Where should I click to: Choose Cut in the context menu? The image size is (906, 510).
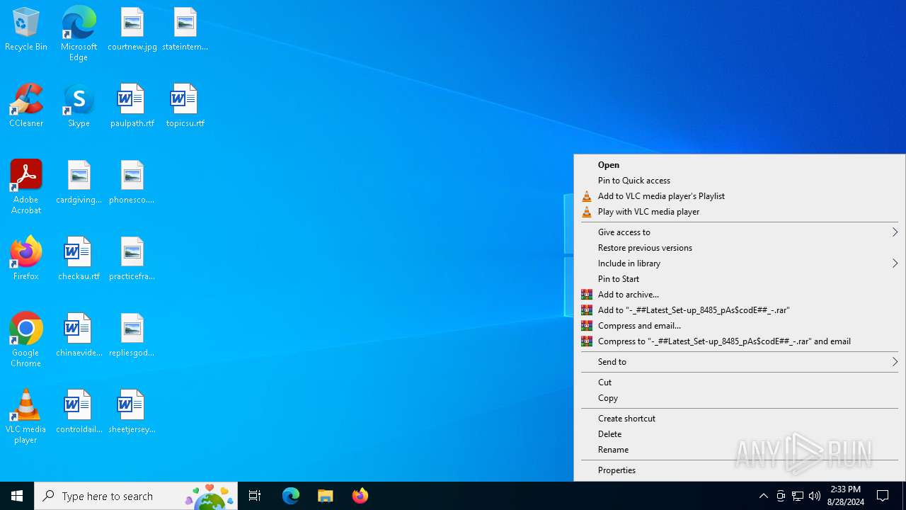pos(740,382)
